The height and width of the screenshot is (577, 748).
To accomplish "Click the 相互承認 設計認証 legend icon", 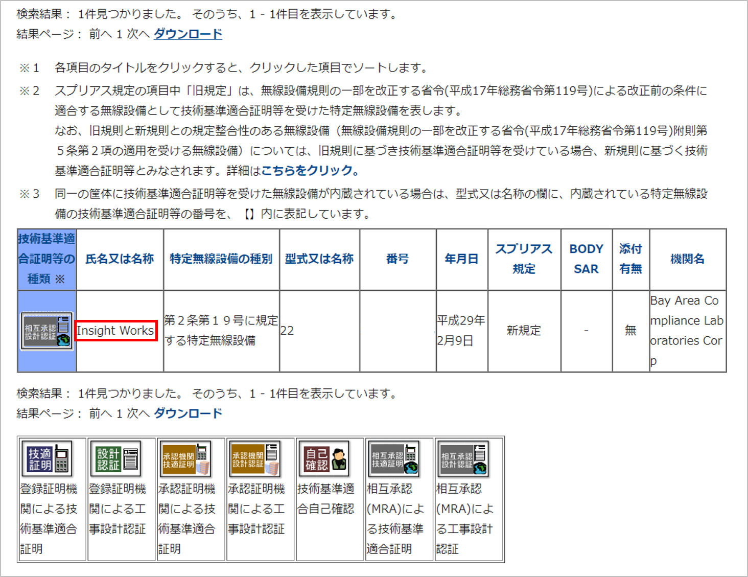I will (x=463, y=458).
